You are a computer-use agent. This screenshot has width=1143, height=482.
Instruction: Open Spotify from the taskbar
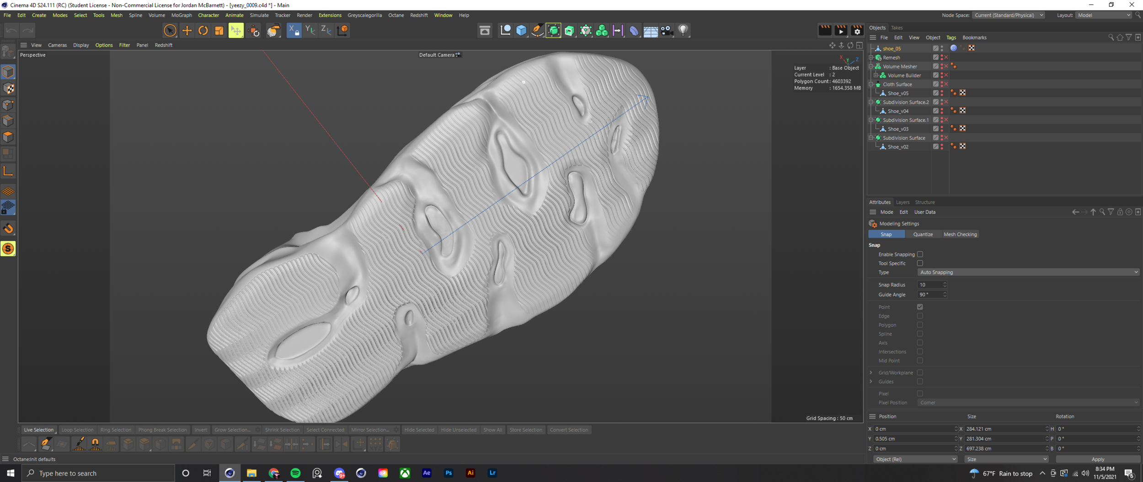click(x=295, y=473)
